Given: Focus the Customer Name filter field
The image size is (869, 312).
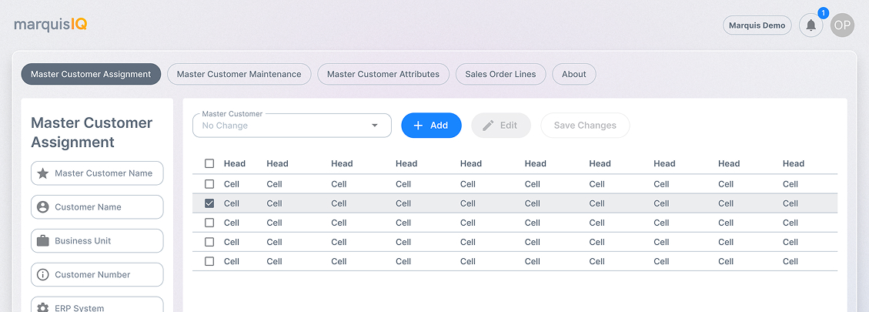Looking at the screenshot, I should 97,207.
